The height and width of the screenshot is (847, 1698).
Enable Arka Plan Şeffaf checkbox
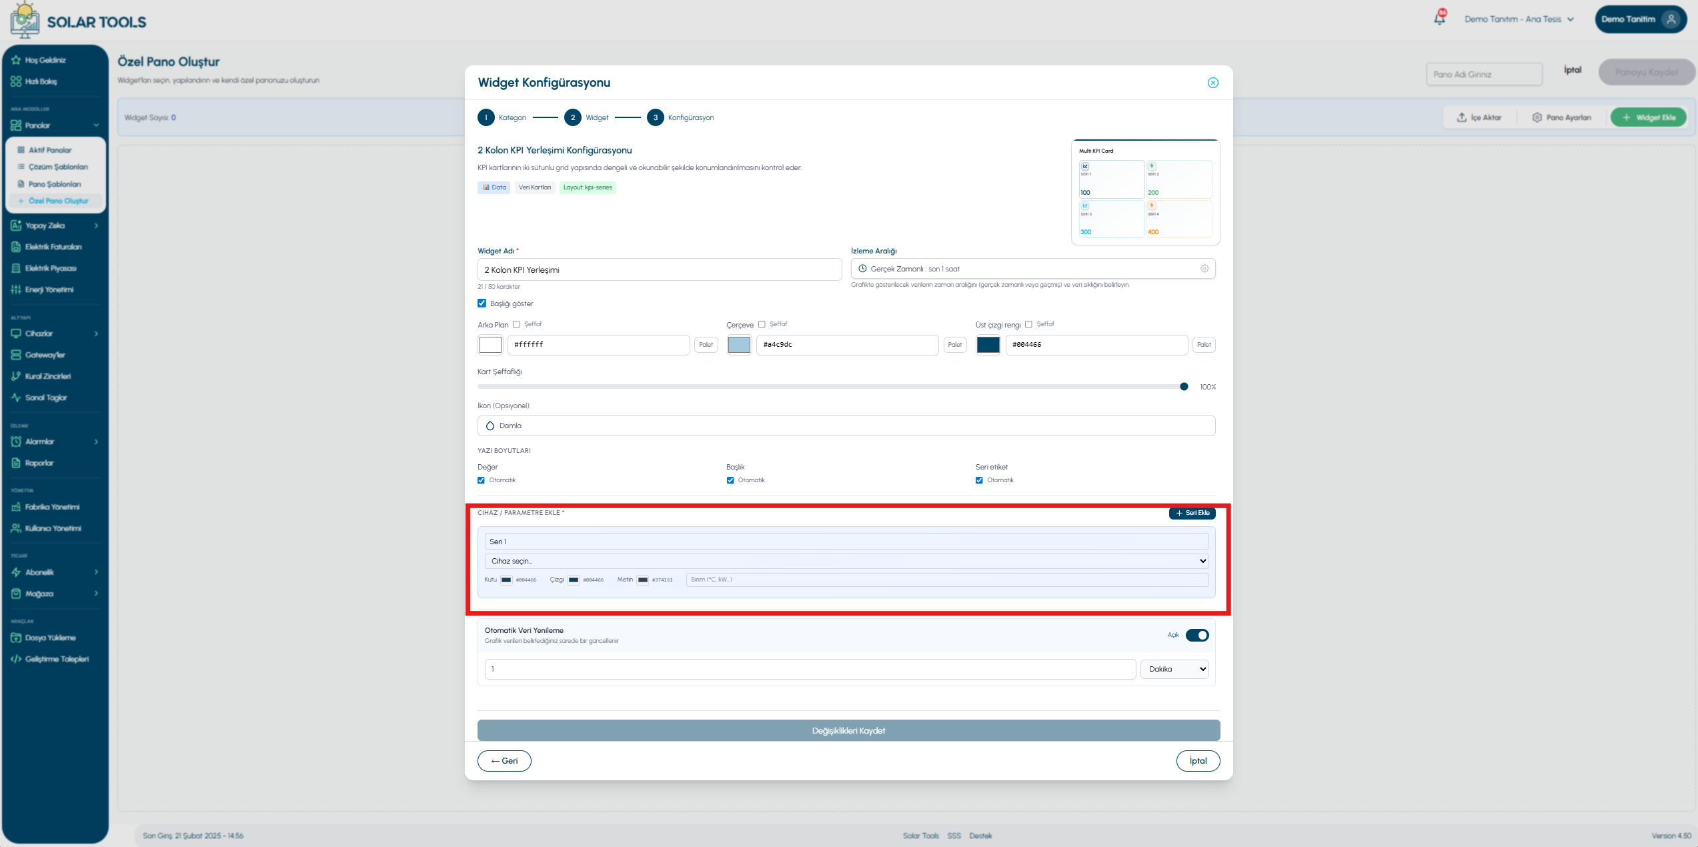click(516, 325)
